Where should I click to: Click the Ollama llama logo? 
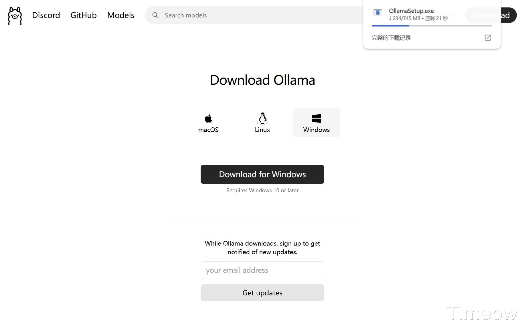click(x=15, y=16)
